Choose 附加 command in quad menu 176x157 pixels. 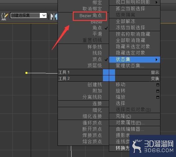tap(97, 91)
